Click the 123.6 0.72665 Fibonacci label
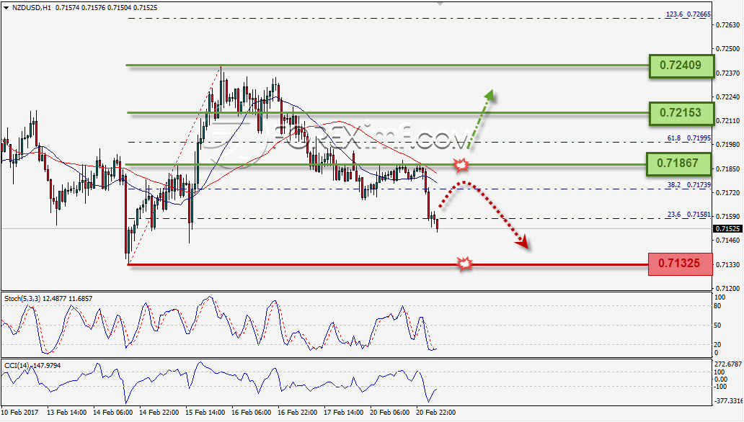744x422 pixels. pyautogui.click(x=688, y=14)
